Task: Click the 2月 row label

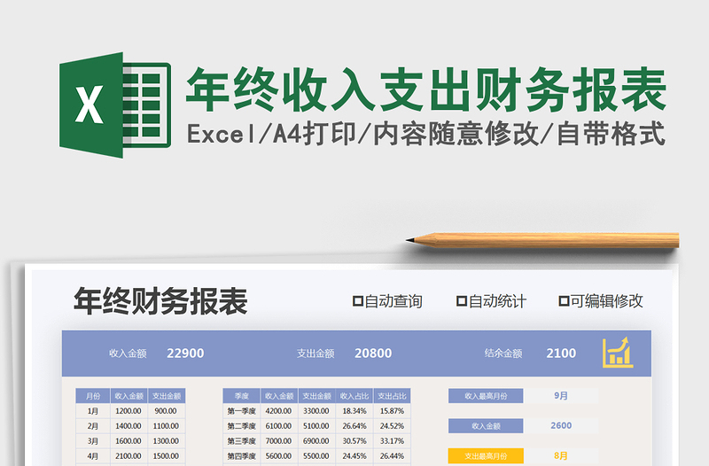Action: click(x=93, y=426)
